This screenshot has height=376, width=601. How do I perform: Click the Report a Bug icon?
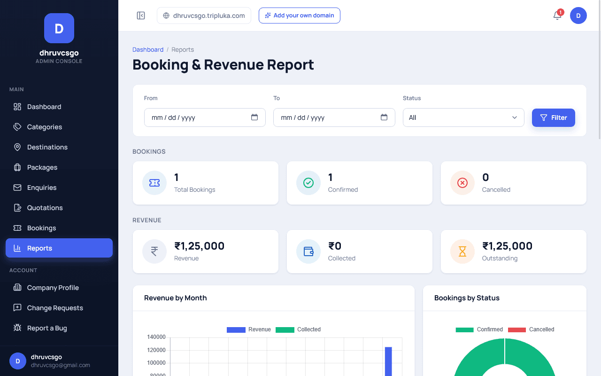click(x=17, y=328)
